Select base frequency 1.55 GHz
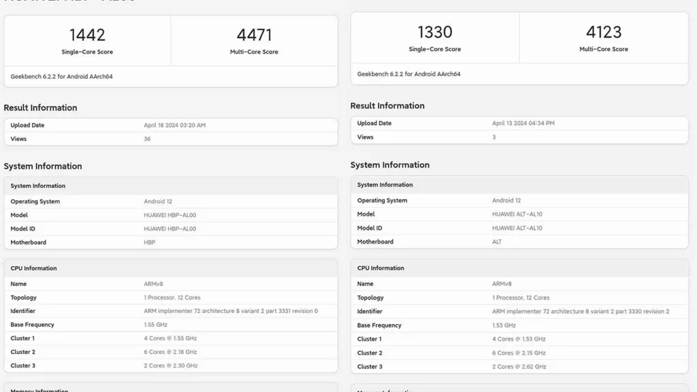The height and width of the screenshot is (392, 697). coord(156,325)
